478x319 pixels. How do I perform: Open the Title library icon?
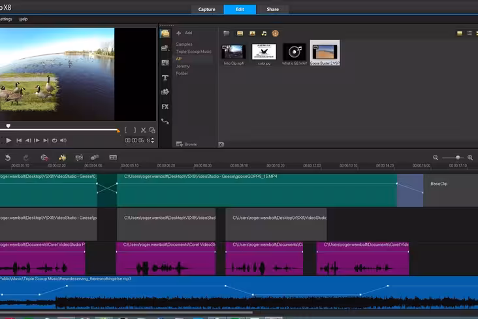tap(165, 78)
